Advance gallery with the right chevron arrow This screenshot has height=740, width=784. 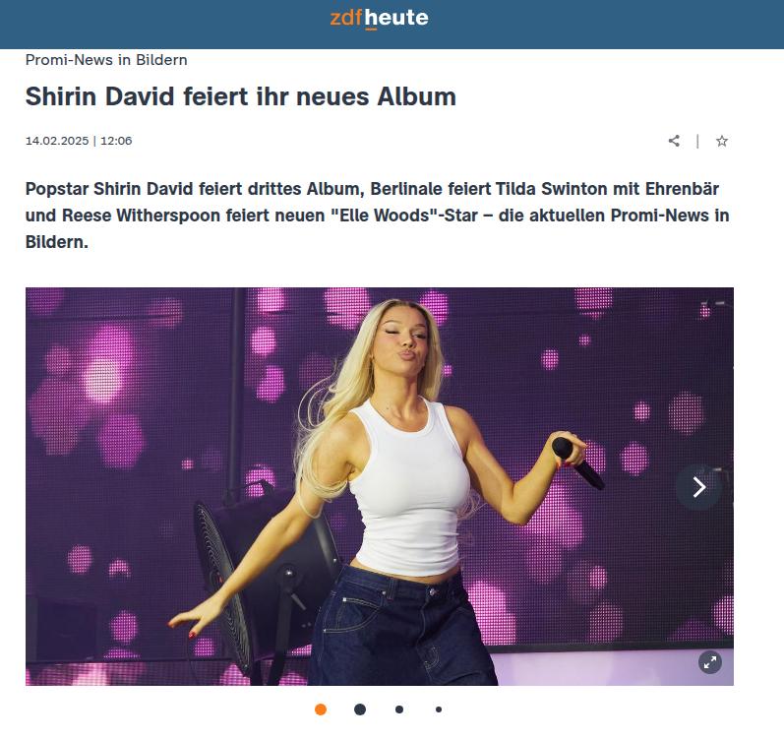[699, 487]
